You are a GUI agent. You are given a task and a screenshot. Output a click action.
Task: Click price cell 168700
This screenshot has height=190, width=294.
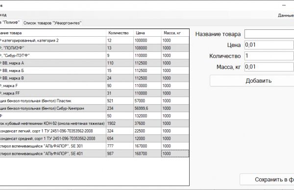[147, 154]
